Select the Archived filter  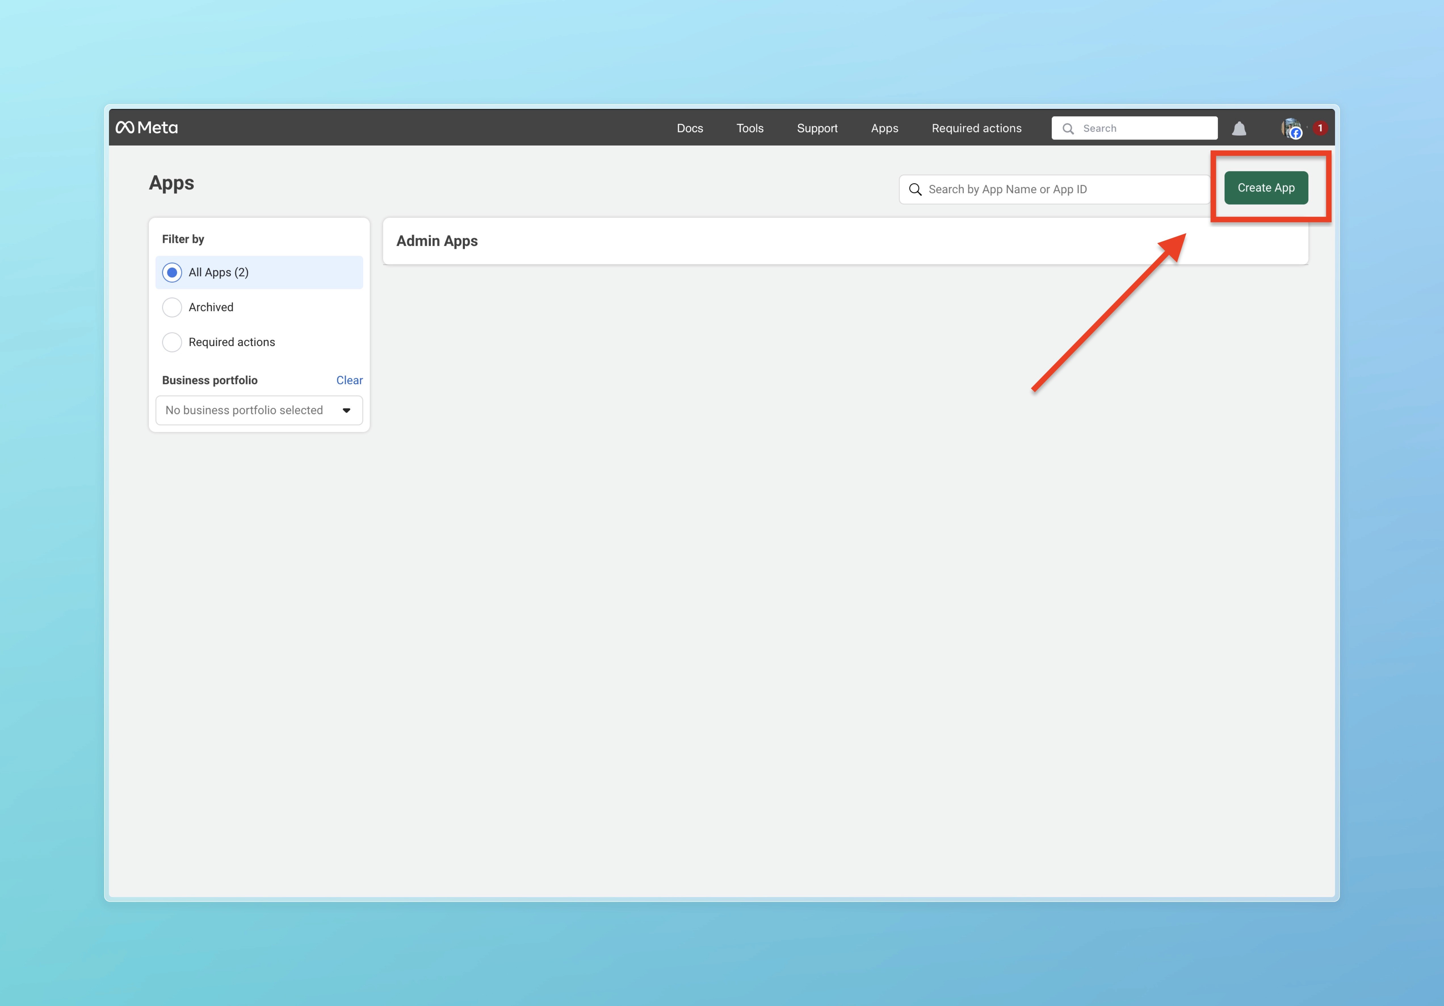pyautogui.click(x=172, y=308)
